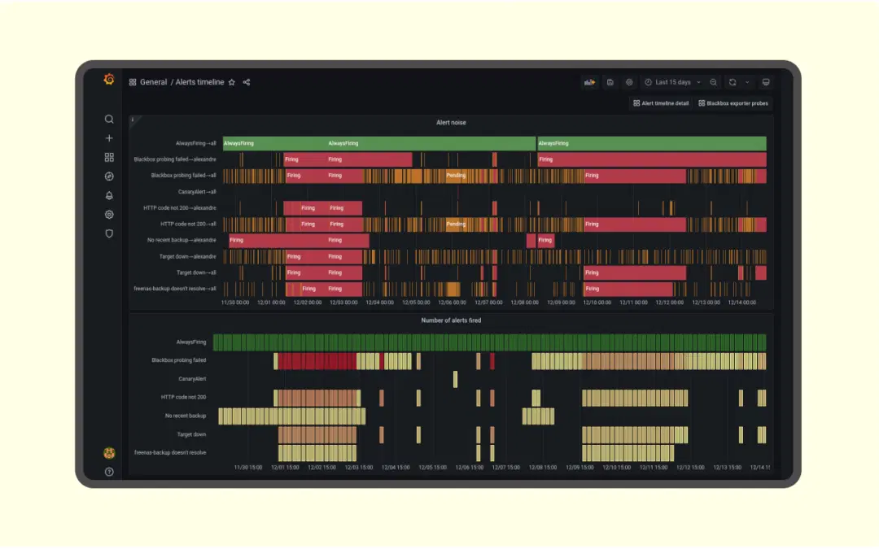This screenshot has width=879, height=549.
Task: Click the General folder breadcrumb
Action: (x=153, y=82)
